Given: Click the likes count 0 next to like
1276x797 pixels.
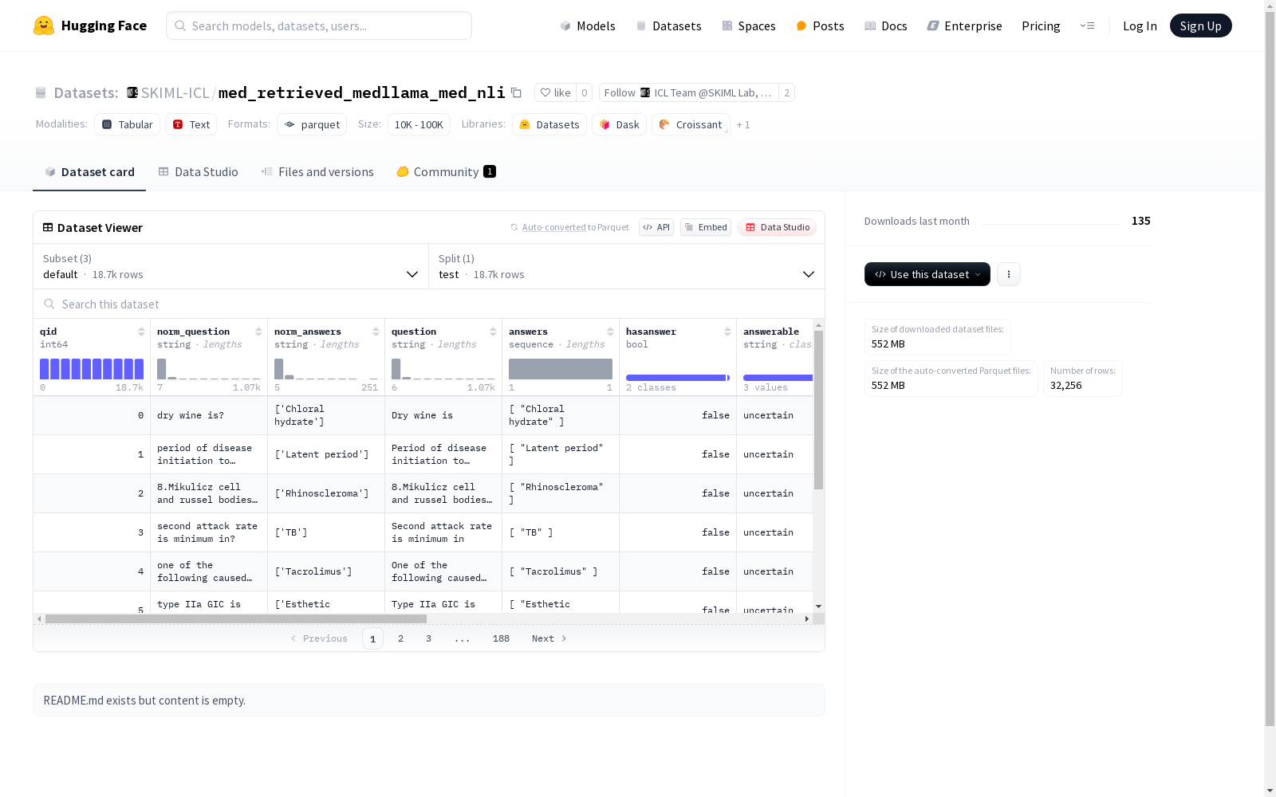Looking at the screenshot, I should click(585, 92).
